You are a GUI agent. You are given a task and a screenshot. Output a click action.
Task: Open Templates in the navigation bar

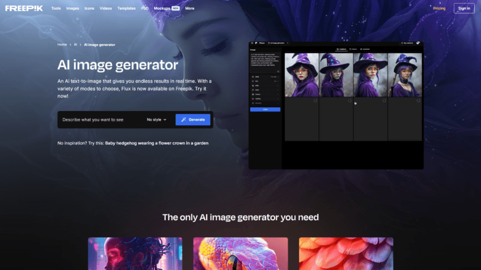tap(126, 8)
